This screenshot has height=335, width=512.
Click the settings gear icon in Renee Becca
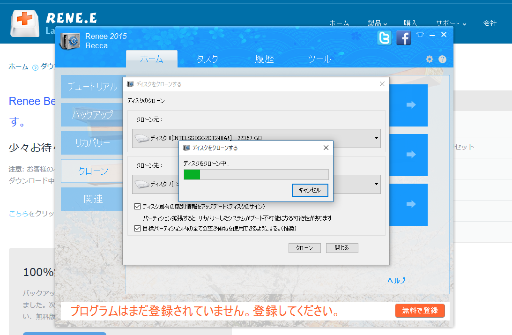click(430, 59)
